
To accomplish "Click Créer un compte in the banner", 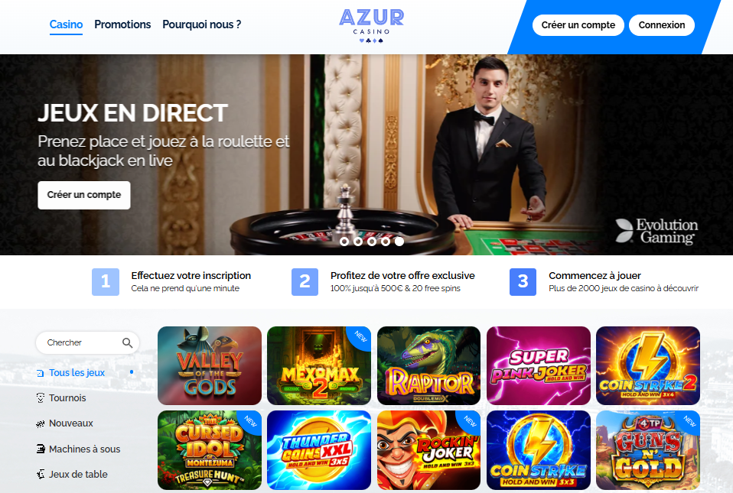I will (84, 195).
